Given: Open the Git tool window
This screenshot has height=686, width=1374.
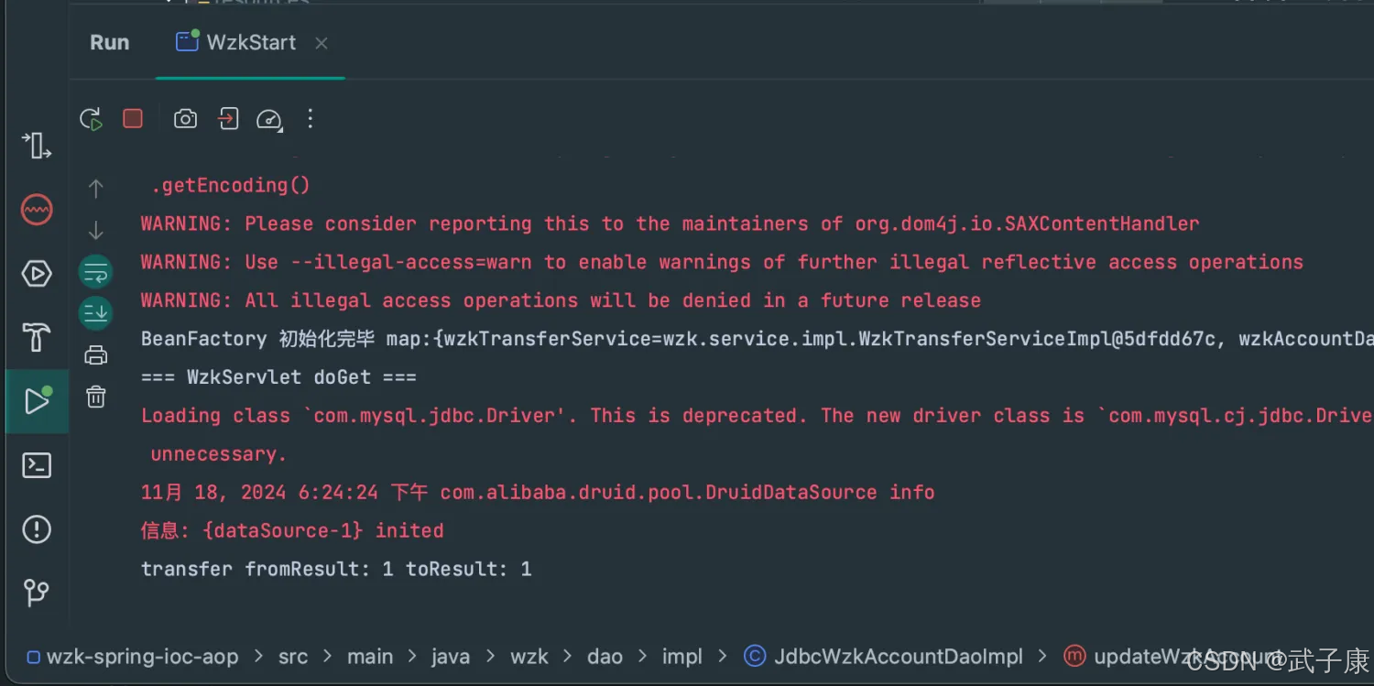Looking at the screenshot, I should point(36,593).
